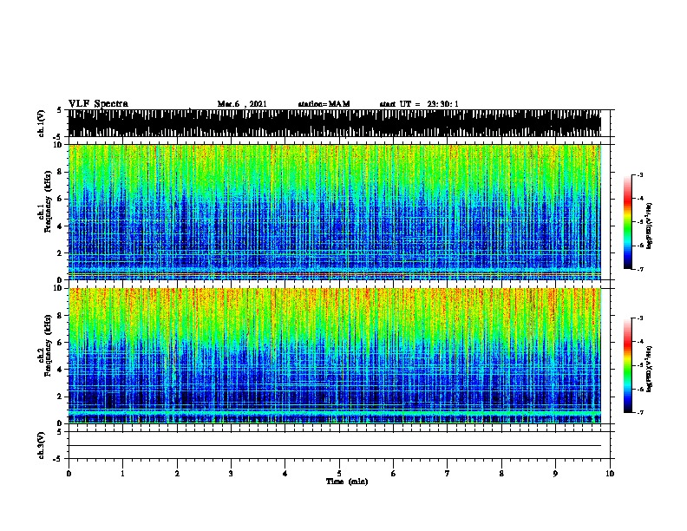Click the "10" frequency tick of ch.1 spectrogram

[58, 145]
